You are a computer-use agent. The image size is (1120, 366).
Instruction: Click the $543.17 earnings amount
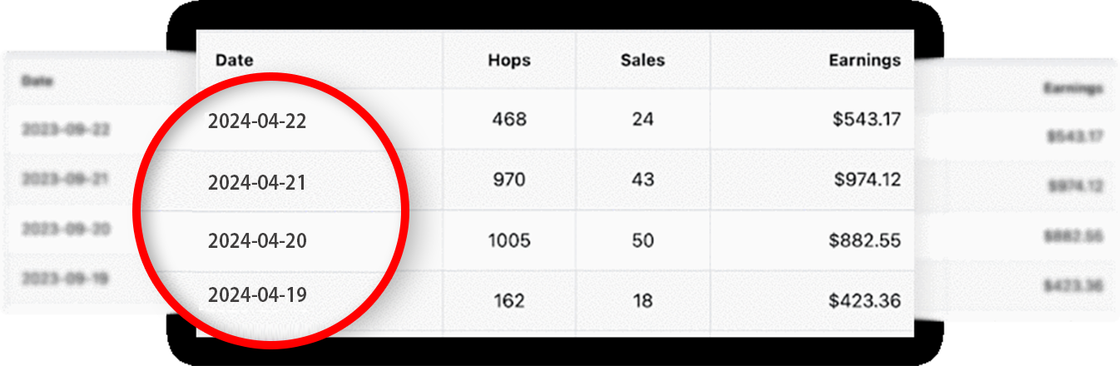point(866,120)
